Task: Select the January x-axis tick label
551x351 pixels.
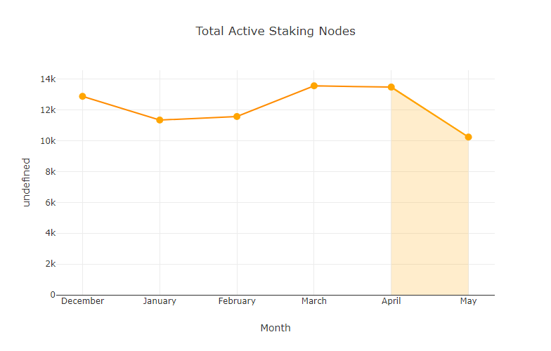Action: tap(160, 301)
